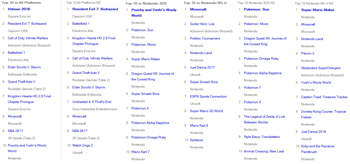Open Resident Evil 7: Biohazard in NZ list
This screenshot has height=164, width=350.
(x=95, y=9)
